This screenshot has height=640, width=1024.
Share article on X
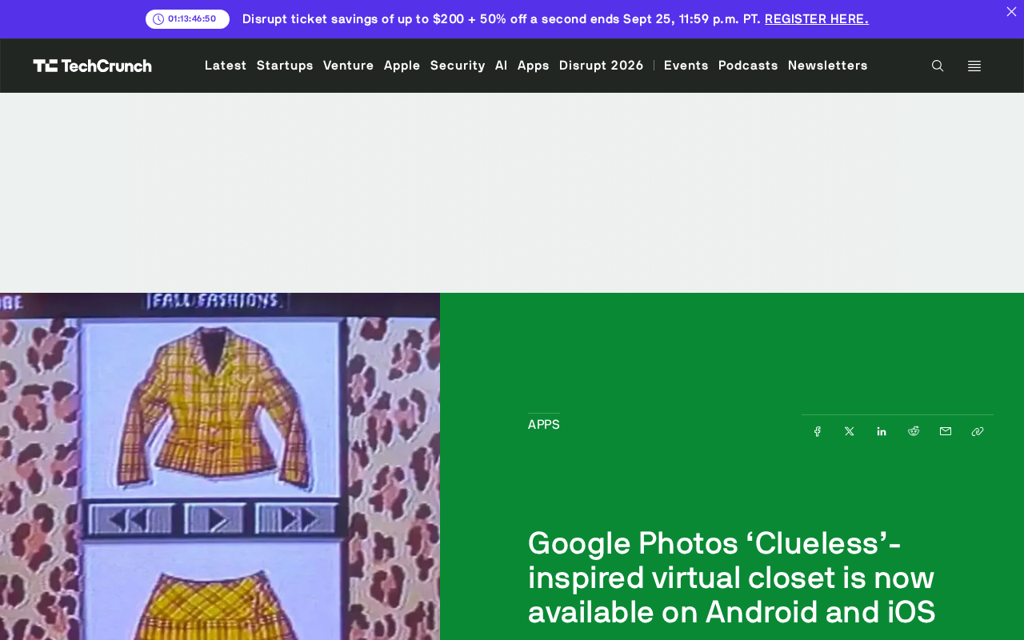pyautogui.click(x=850, y=431)
